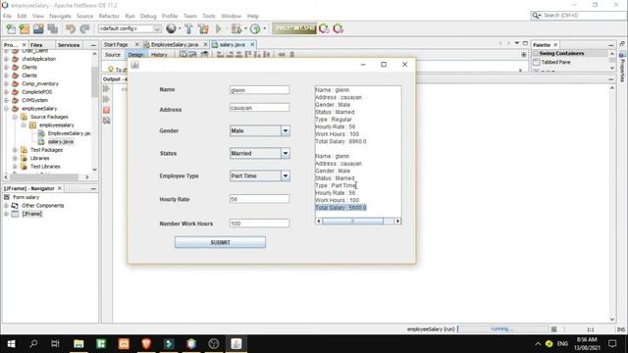628x353 pixels.
Task: Click the settings icon below the Stop icon in Output
Action: tap(107, 120)
